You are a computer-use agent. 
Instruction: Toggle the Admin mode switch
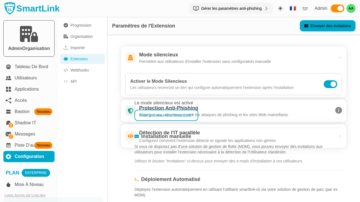coord(337,8)
